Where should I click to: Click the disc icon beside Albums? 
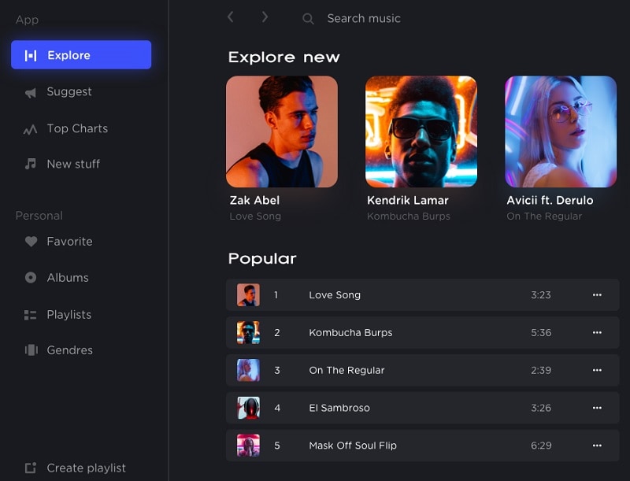(31, 277)
